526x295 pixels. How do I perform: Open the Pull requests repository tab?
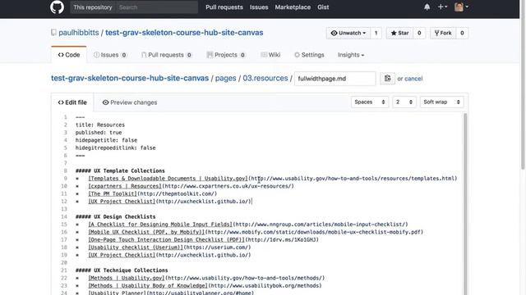pos(166,55)
